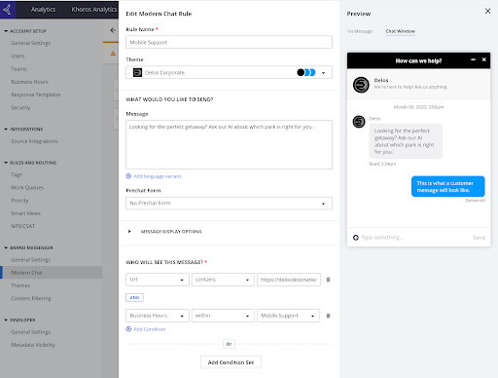The width and height of the screenshot is (498, 378).
Task: Click the Rule Name input field
Action: point(229,42)
